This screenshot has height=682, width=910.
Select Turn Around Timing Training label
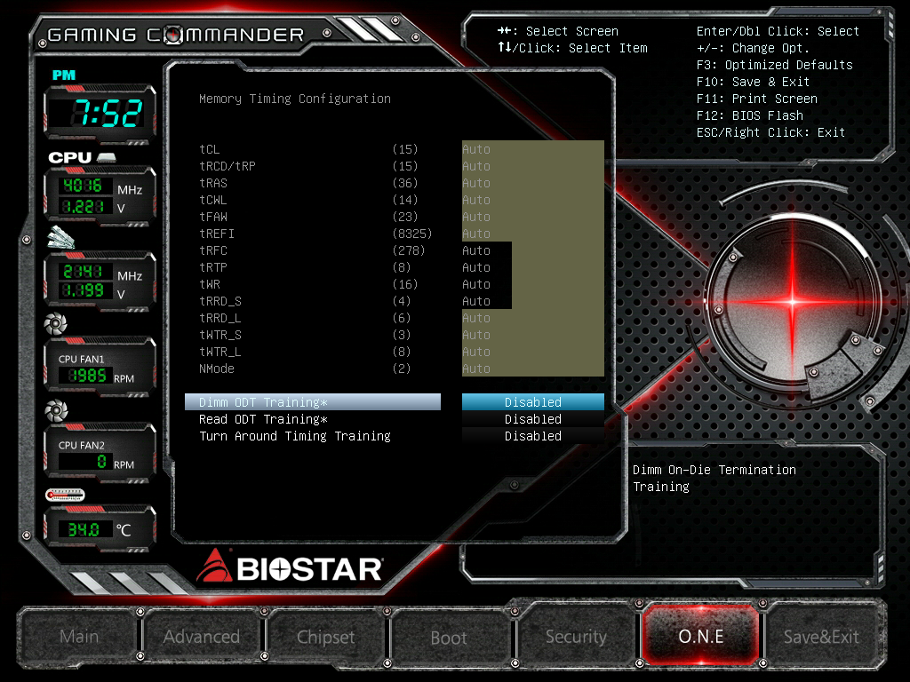[295, 436]
